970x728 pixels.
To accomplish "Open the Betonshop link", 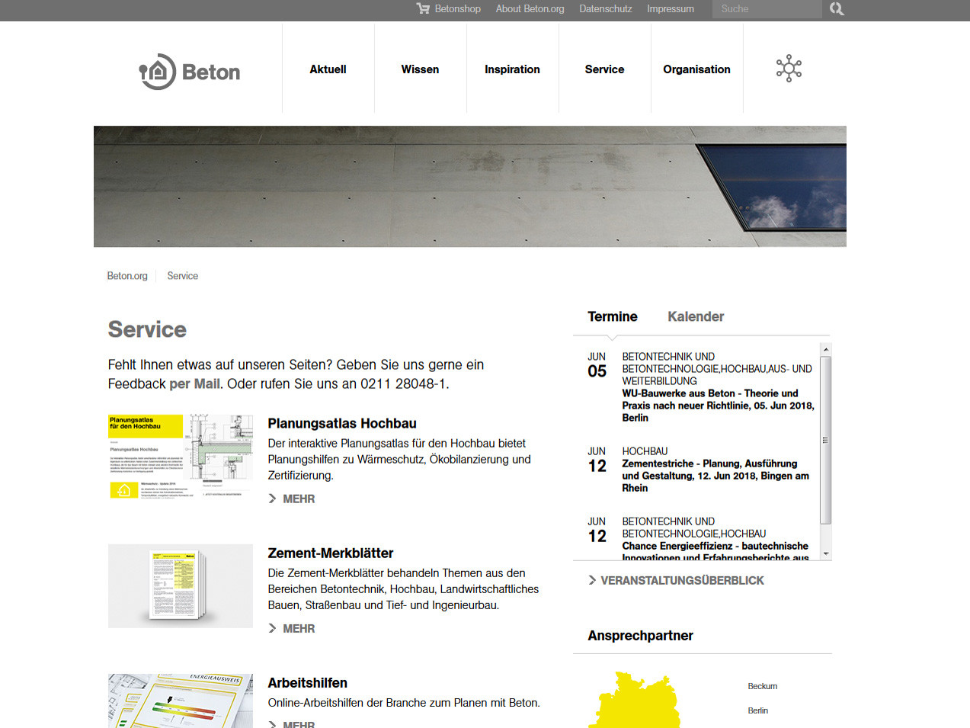I will click(457, 9).
